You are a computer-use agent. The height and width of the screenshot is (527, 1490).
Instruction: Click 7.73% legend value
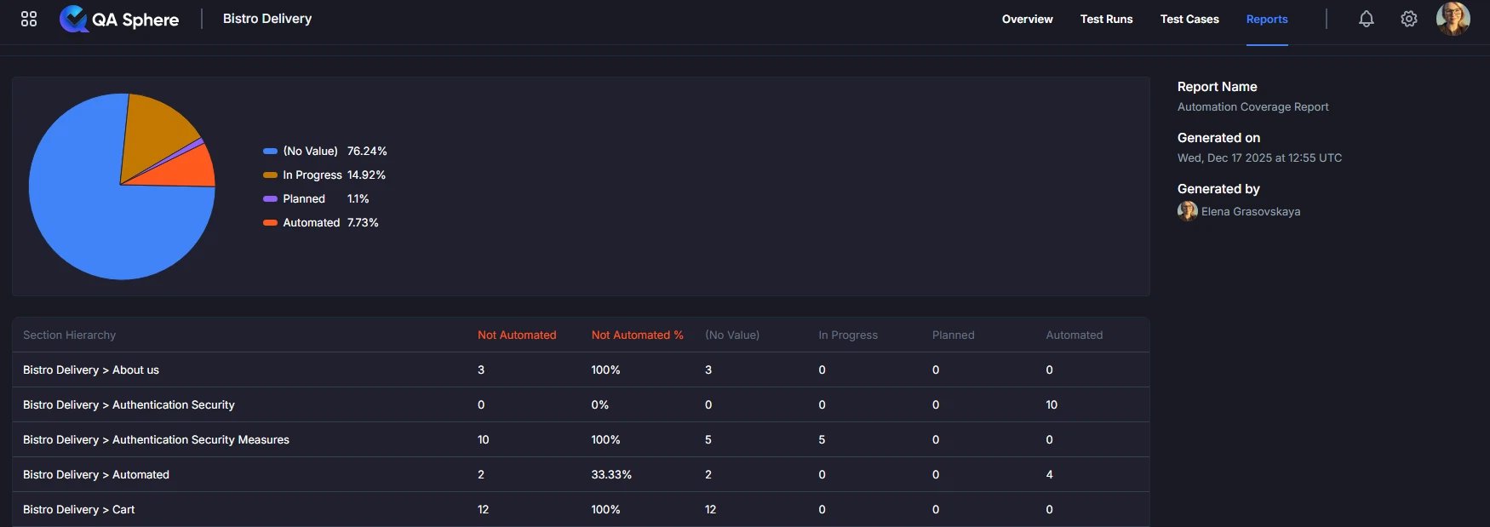coord(363,222)
